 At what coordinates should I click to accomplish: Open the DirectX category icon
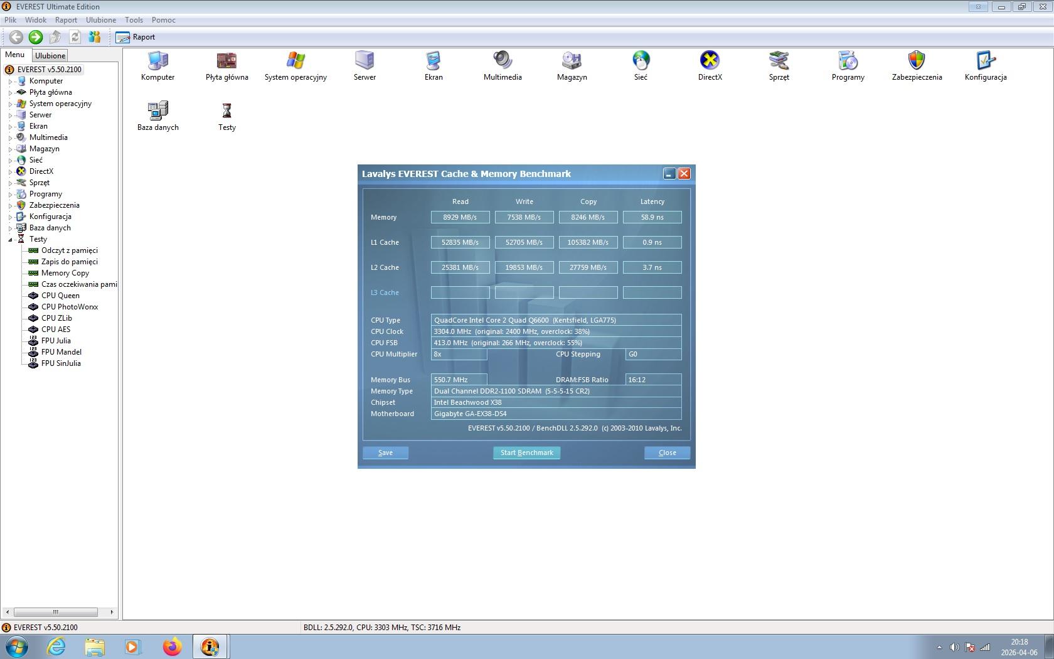pos(710,61)
